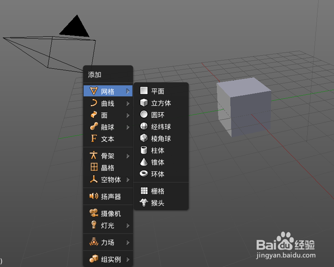334x267 pixels.
Task: Click the monkey head icon beside 猴头
Action: [144, 202]
